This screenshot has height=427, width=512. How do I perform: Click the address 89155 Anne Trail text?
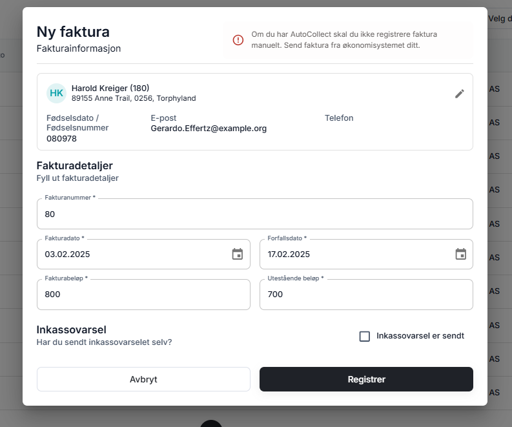pos(134,98)
